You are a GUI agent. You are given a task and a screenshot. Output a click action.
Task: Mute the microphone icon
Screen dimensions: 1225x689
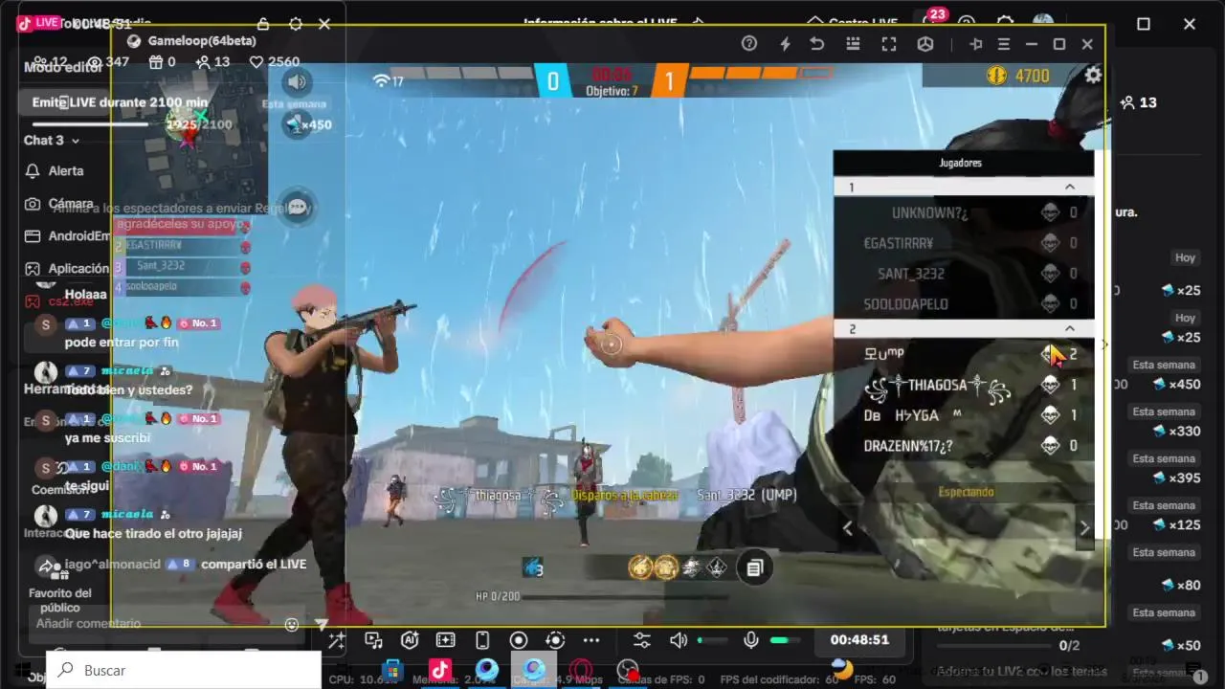pos(751,640)
